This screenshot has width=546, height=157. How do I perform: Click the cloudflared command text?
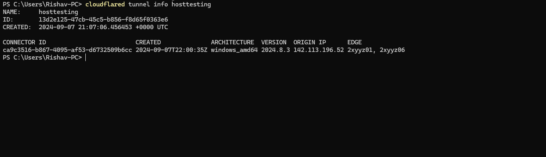(x=105, y=4)
